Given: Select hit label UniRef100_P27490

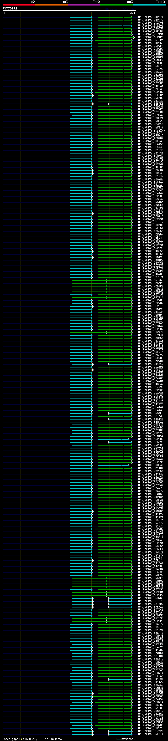Looking at the screenshot, I should tap(150, 69).
